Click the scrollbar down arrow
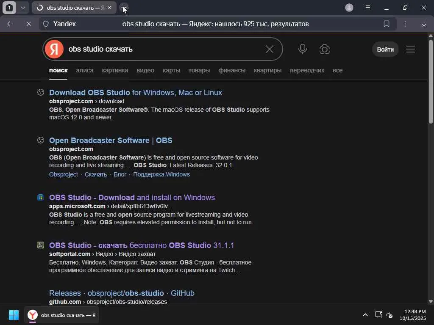This screenshot has width=434, height=325. click(x=431, y=301)
